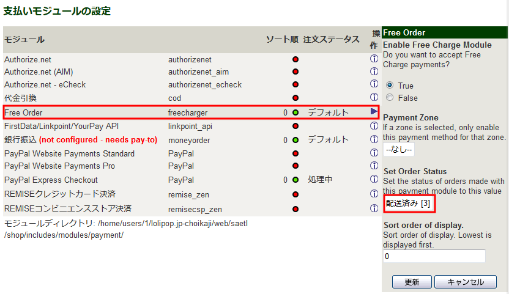Screen dimensions: 509x294
Task: Click the moneyorder key text
Action: coord(189,141)
